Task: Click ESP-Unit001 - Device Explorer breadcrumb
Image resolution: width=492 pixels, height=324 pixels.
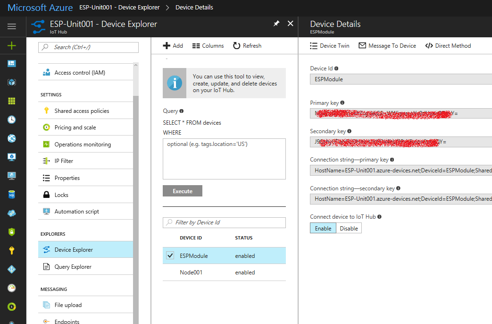Action: 119,8
